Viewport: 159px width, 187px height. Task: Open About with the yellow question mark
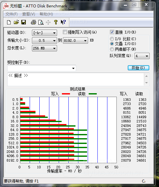[x=56, y=22]
